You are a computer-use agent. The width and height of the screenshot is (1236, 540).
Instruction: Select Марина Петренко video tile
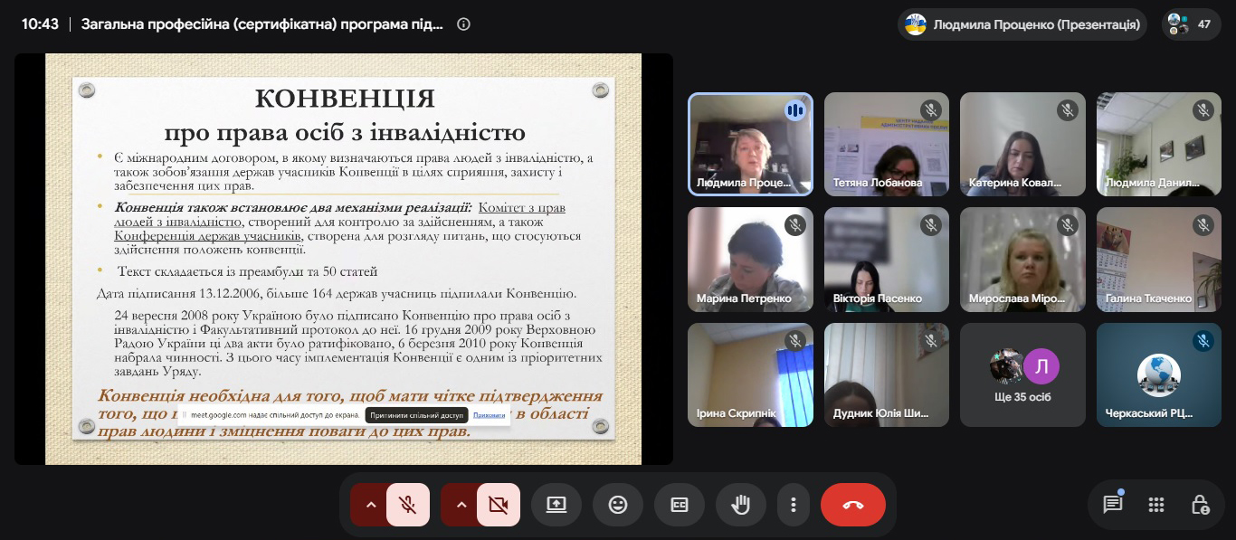pyautogui.click(x=750, y=260)
